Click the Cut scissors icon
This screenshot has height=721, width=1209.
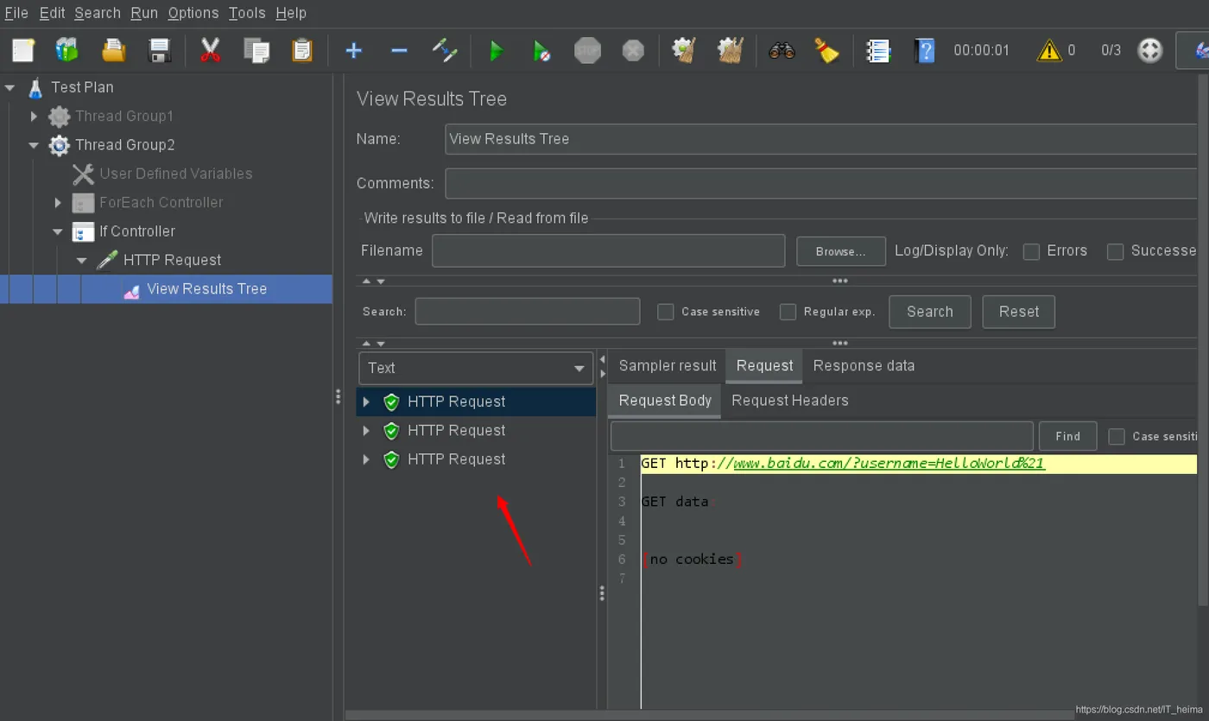point(210,51)
